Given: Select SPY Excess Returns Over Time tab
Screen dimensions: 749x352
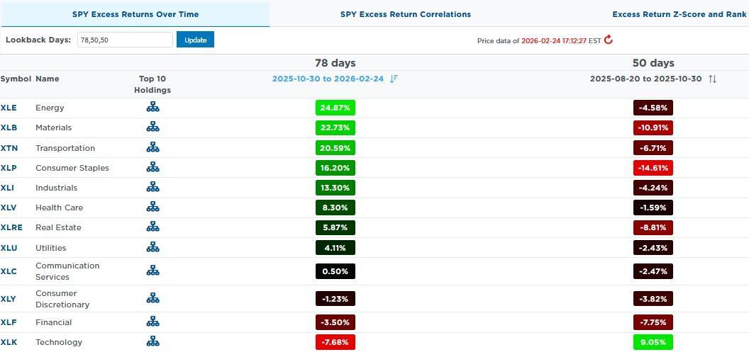Looking at the screenshot, I should pyautogui.click(x=135, y=14).
